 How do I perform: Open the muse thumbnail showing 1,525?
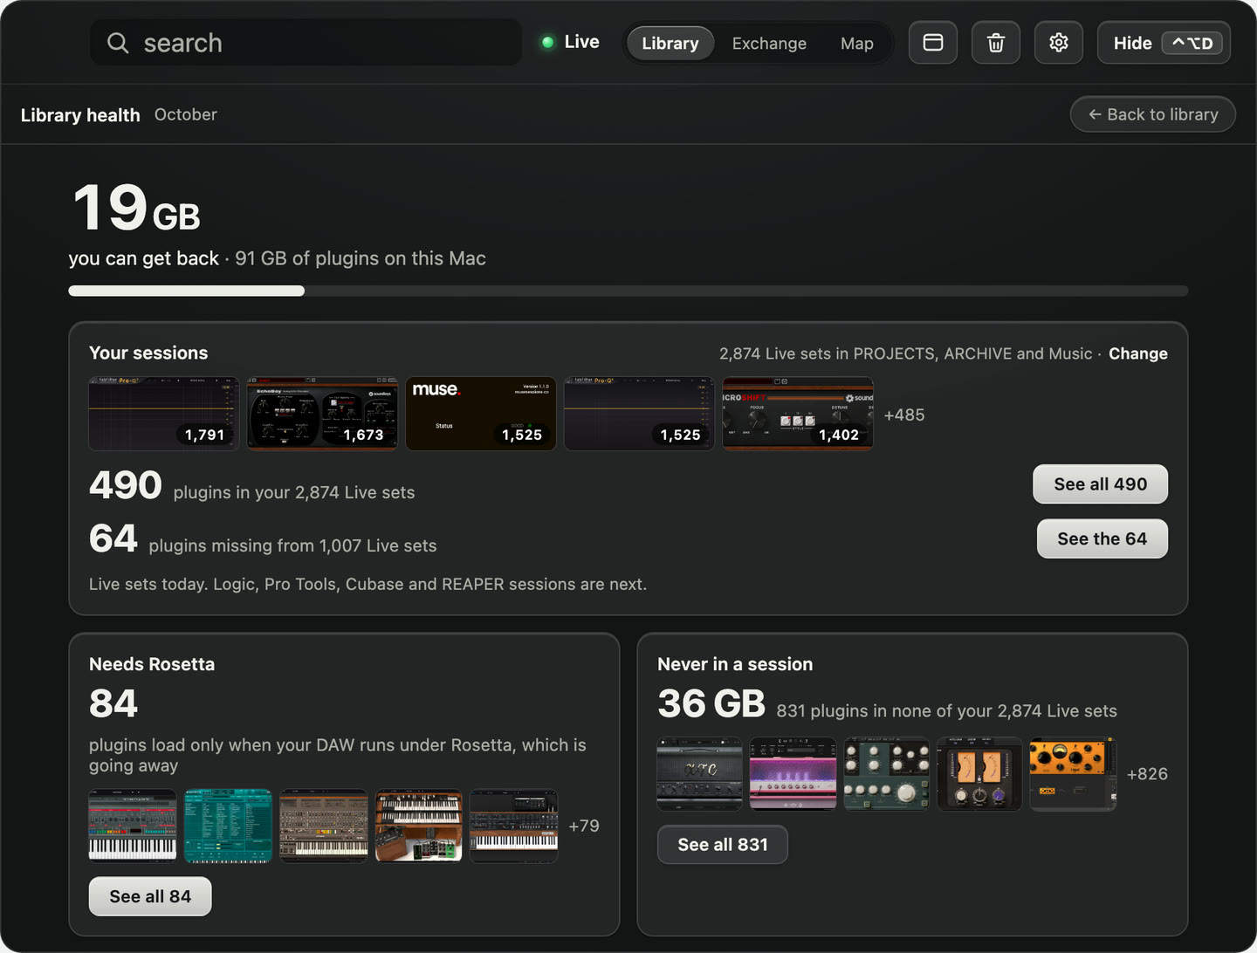481,414
